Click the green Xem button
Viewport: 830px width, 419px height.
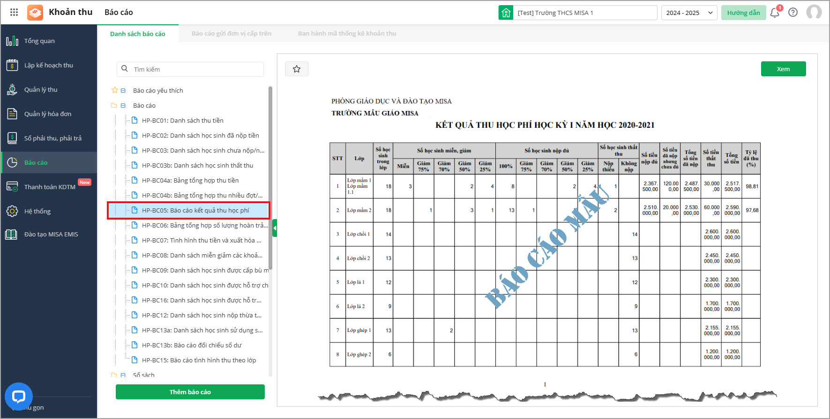[783, 69]
